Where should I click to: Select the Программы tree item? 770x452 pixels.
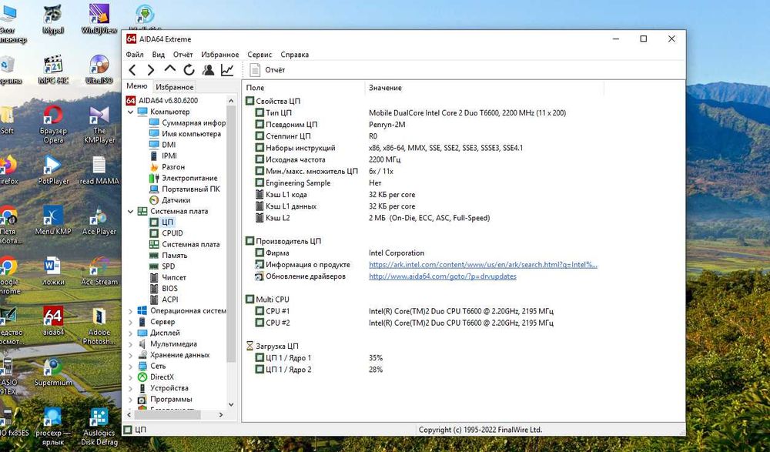coord(165,400)
